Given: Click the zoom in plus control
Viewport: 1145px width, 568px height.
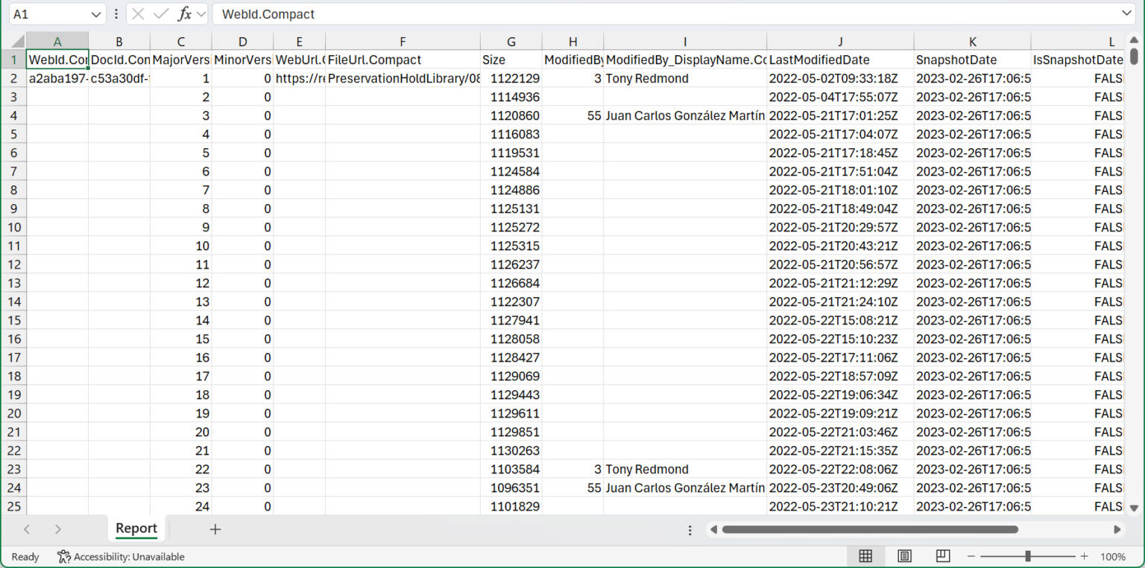Looking at the screenshot, I should [1085, 556].
